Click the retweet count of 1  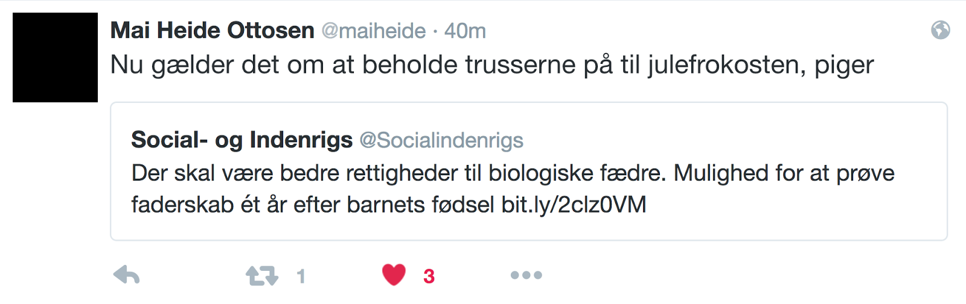[x=301, y=276]
